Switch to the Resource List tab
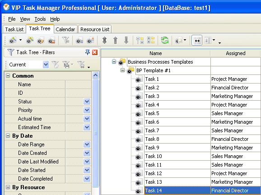Screen dimensions: 261x195 click(x=95, y=29)
